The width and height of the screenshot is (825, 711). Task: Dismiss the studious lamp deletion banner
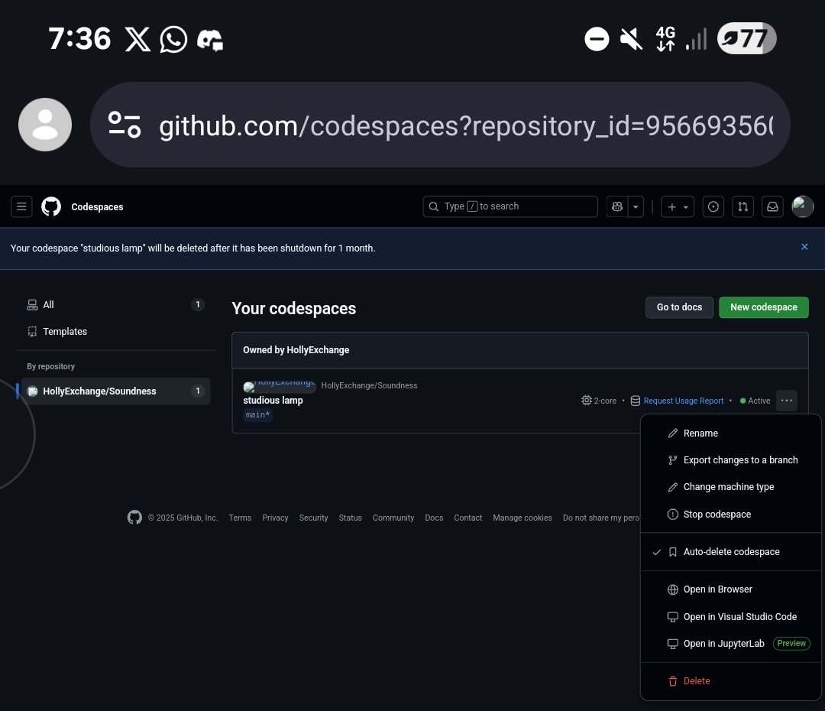(x=804, y=247)
